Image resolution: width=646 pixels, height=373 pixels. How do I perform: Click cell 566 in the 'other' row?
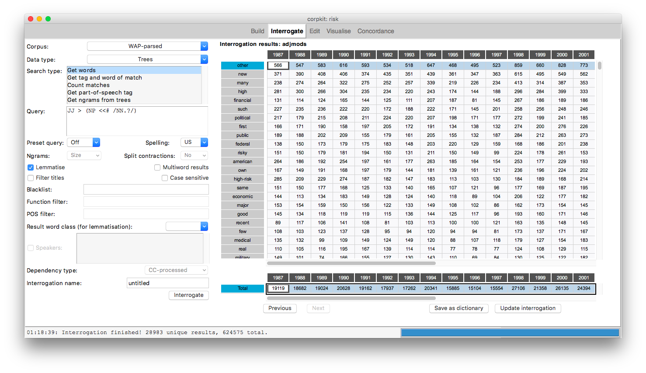click(278, 66)
